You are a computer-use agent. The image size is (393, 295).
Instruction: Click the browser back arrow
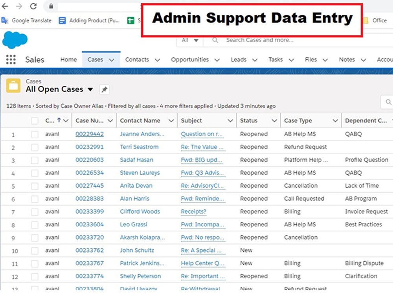click(5, 6)
